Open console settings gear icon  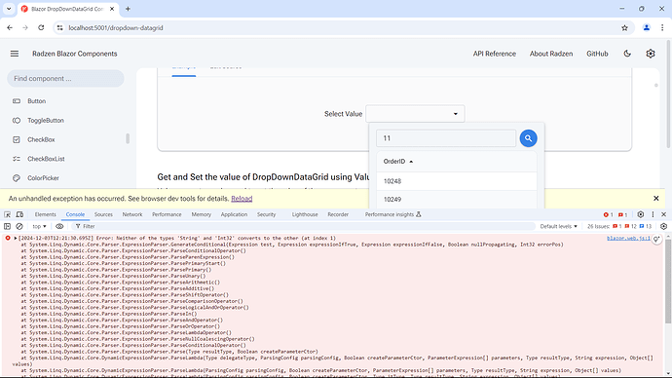(664, 226)
